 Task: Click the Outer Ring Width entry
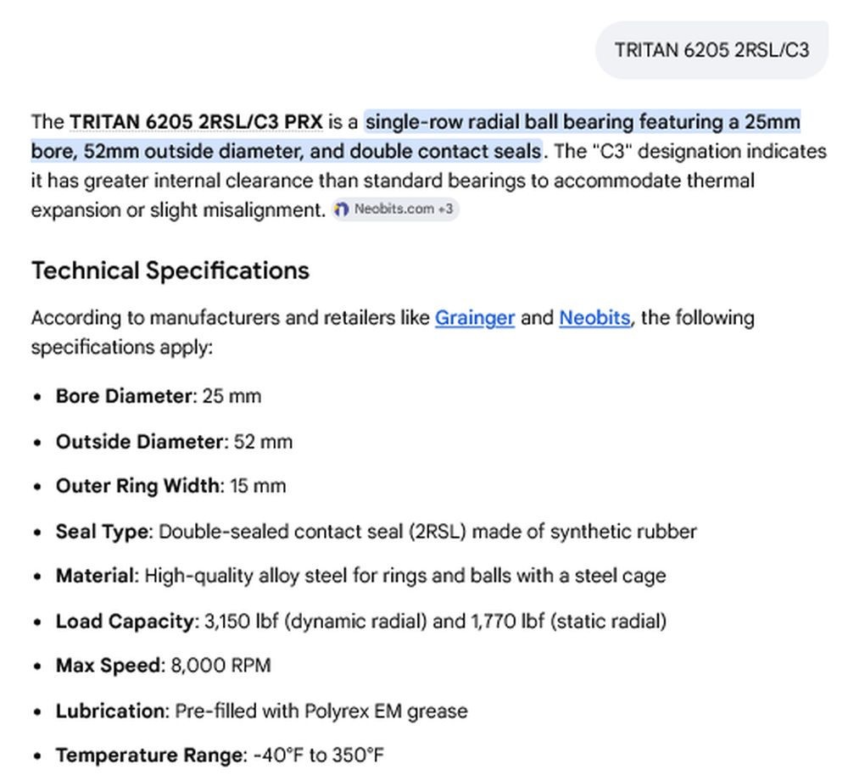171,486
